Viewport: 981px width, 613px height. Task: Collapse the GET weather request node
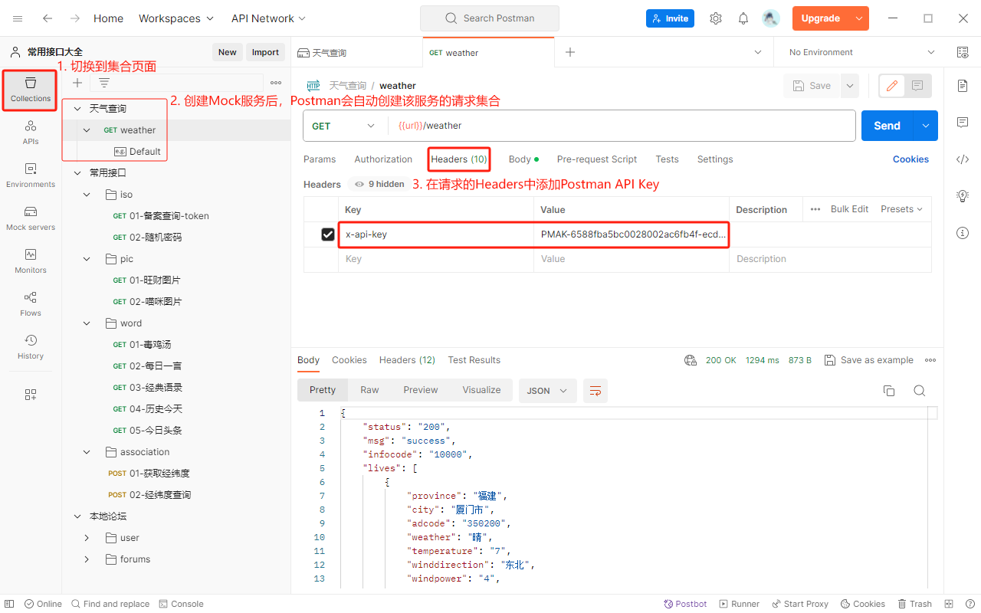click(x=87, y=130)
